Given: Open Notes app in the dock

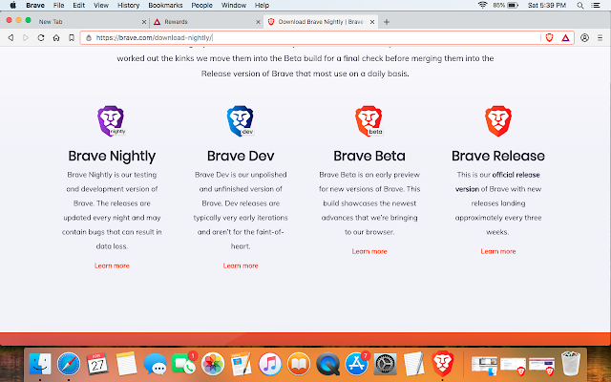Looking at the screenshot, I should [126, 364].
